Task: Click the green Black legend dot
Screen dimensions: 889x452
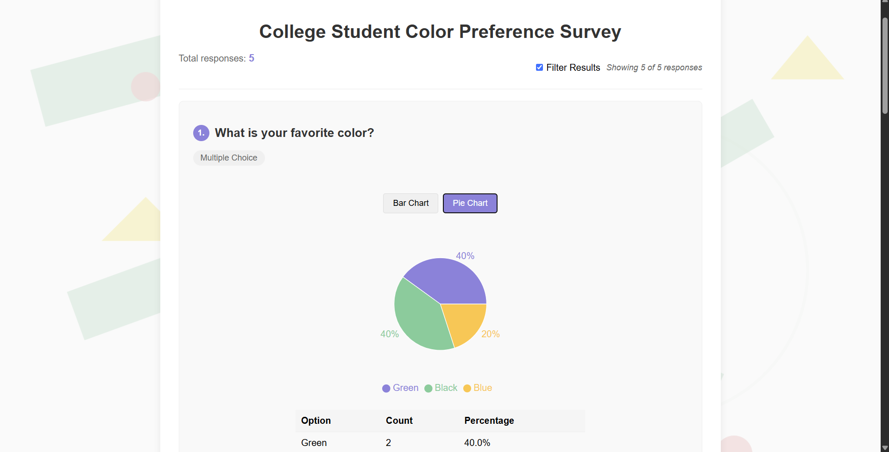Action: click(429, 388)
